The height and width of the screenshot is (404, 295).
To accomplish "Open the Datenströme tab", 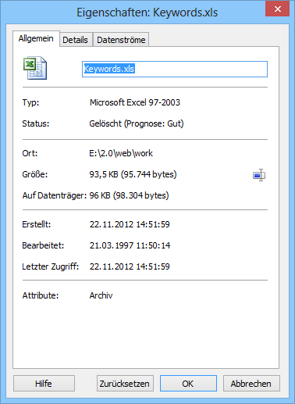I will (121, 40).
